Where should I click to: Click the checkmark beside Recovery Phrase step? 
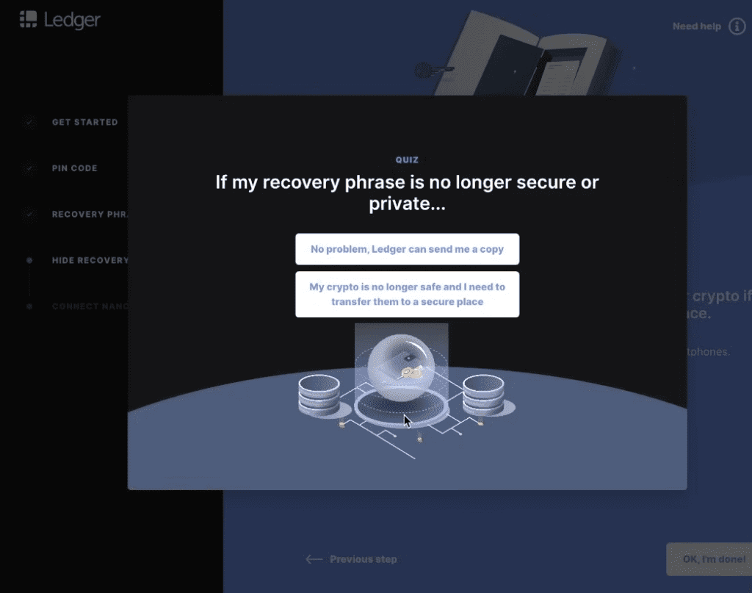29,214
